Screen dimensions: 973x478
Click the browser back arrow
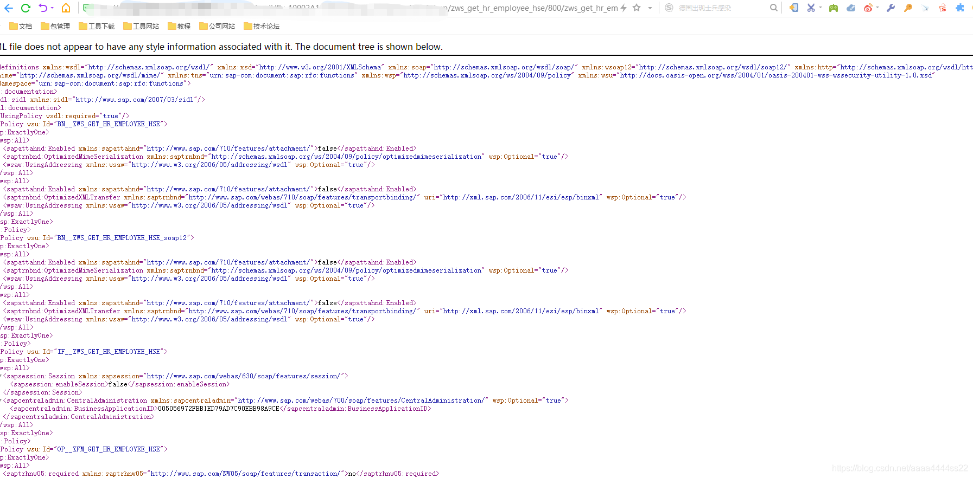click(x=9, y=8)
